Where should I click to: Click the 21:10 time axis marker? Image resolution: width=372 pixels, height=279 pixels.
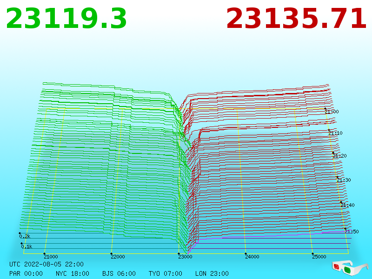335,133
